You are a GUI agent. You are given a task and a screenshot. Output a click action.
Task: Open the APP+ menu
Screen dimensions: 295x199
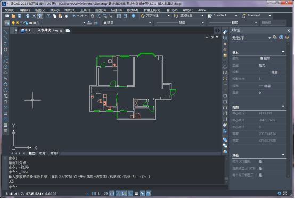[x=202, y=10]
